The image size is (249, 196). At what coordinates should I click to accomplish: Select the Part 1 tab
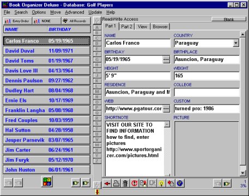[x=111, y=26]
